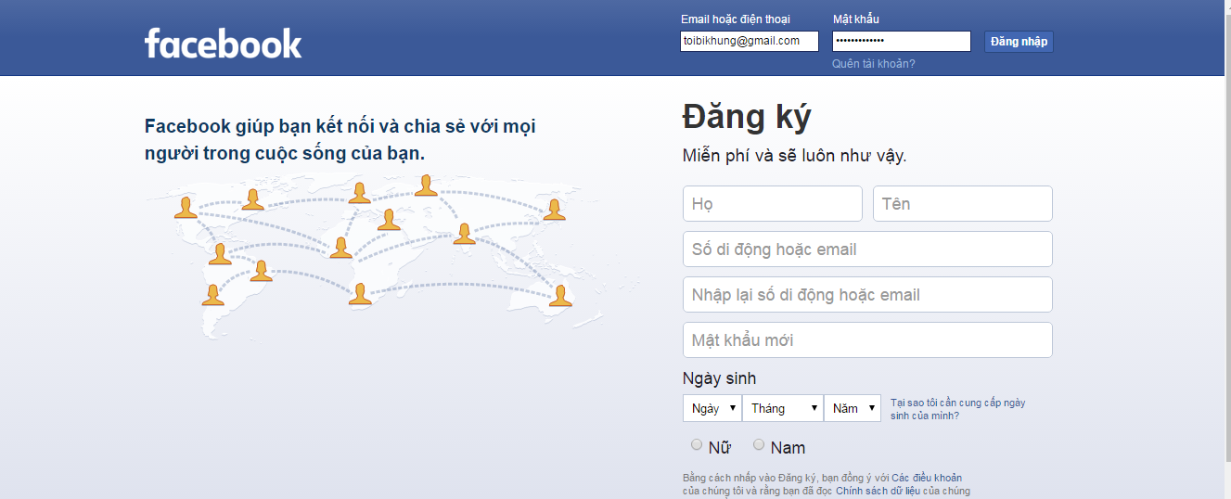Open the Ngày day dropdown
This screenshot has height=499, width=1231.
[712, 408]
